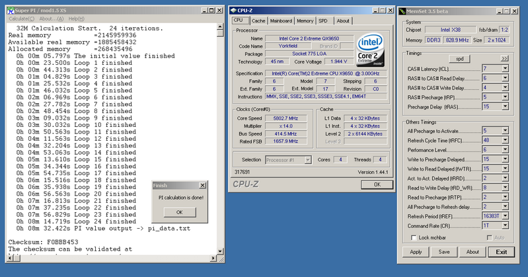Click Super PI vertical scrollbar down arrow
This screenshot has width=528, height=277.
click(220, 251)
